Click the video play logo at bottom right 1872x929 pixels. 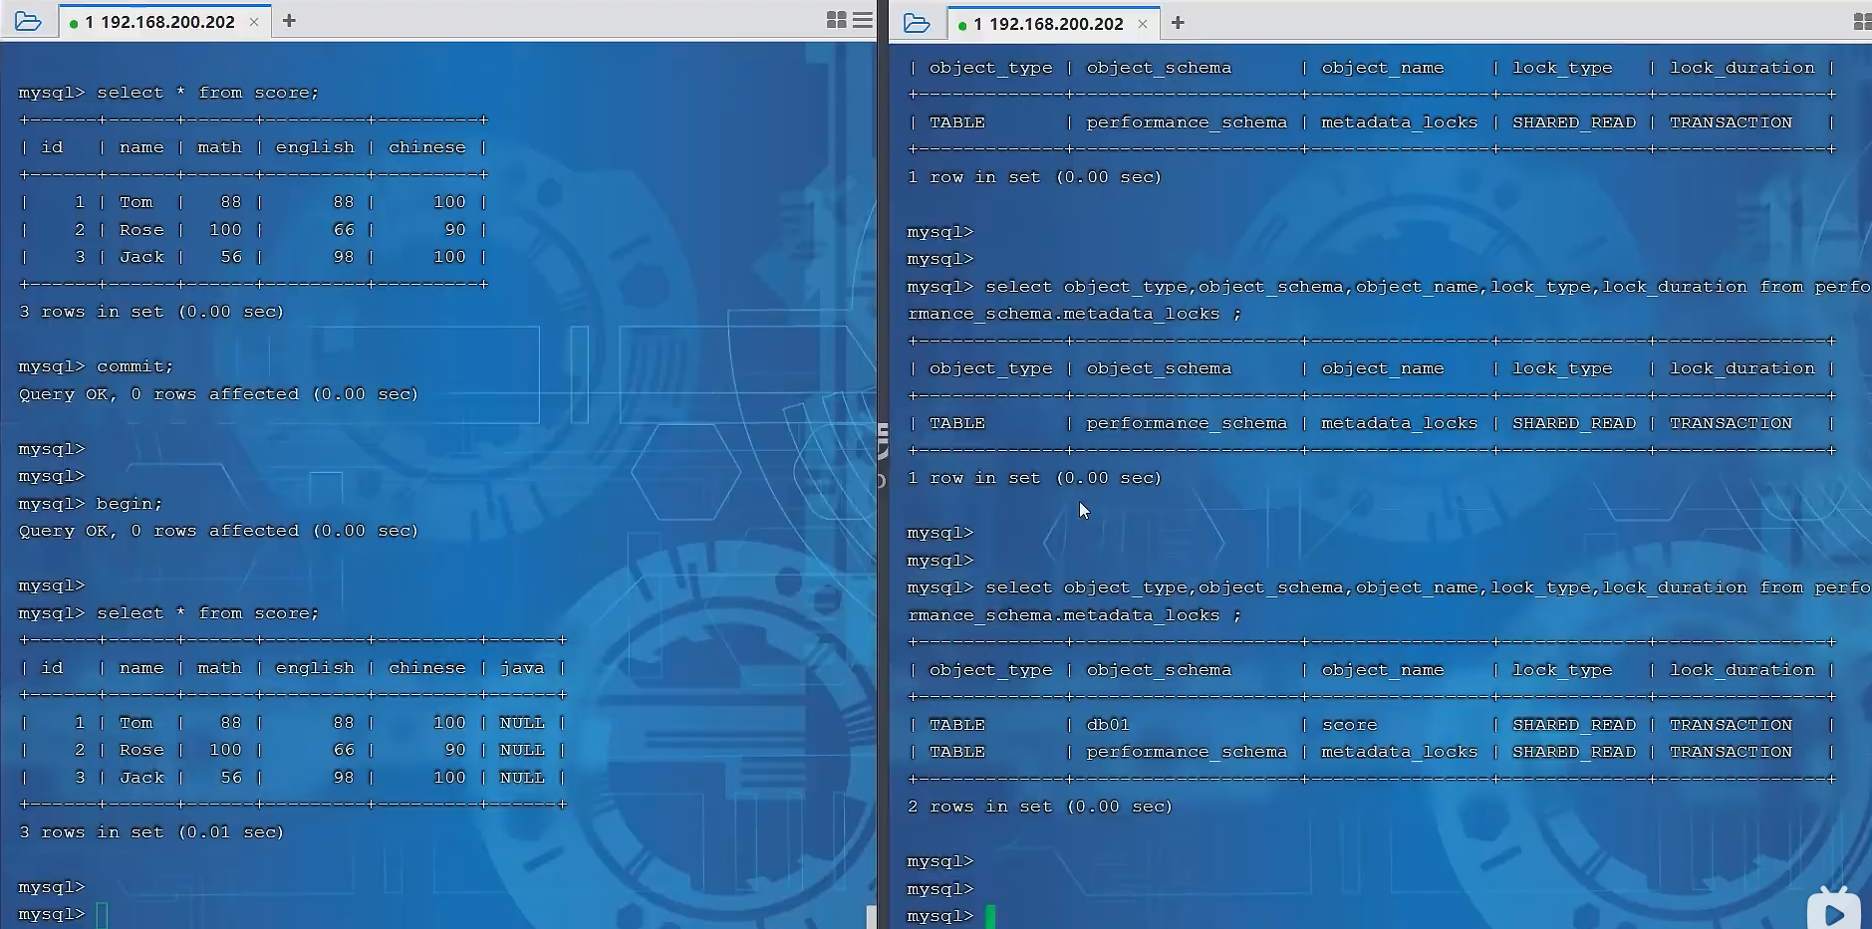[x=1834, y=909]
